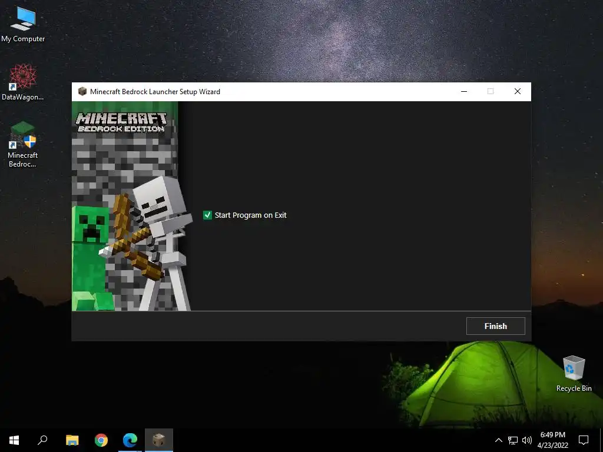
Task: Open network status tray icon
Action: click(513, 440)
